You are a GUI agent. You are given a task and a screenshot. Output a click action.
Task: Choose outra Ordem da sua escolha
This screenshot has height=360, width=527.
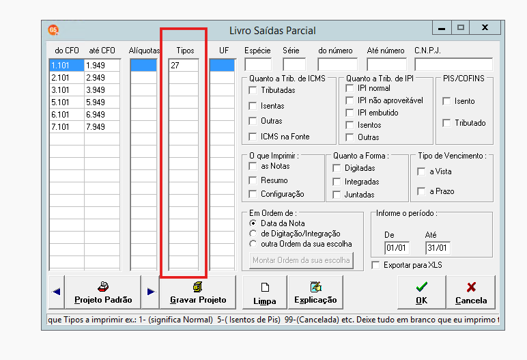point(253,244)
